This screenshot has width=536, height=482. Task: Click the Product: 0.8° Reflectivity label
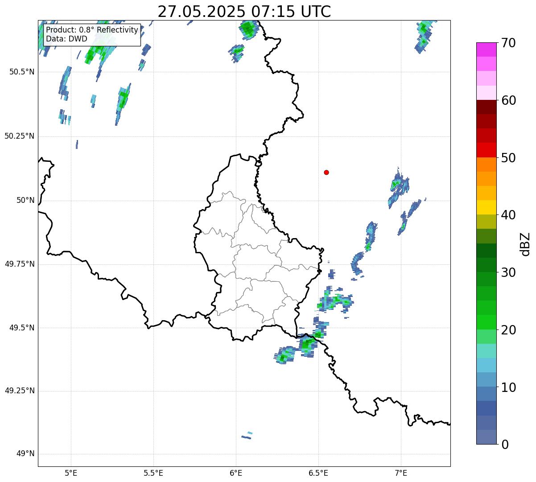tap(92, 30)
